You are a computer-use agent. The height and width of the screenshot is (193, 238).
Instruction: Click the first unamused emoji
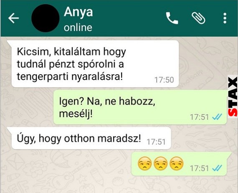coord(144,163)
